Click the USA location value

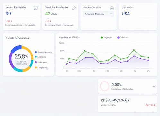click(x=126, y=14)
